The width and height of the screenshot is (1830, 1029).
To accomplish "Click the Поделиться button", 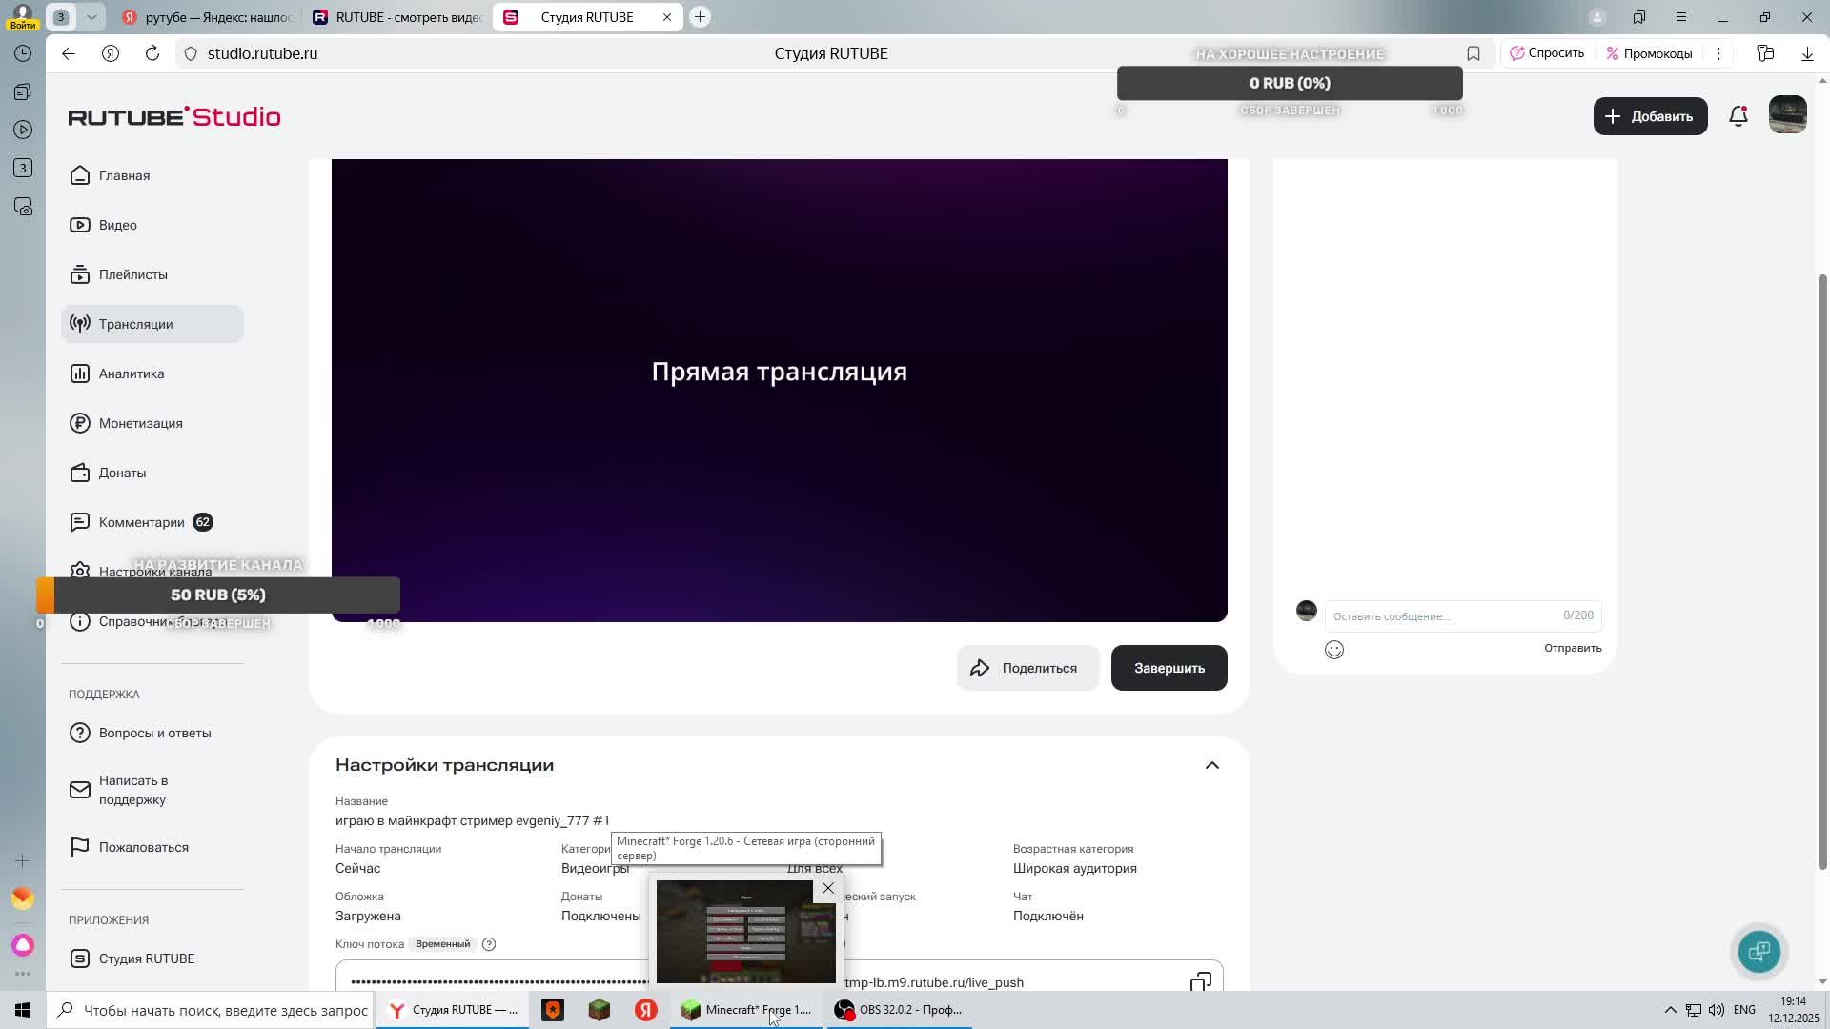I will click(1027, 668).
